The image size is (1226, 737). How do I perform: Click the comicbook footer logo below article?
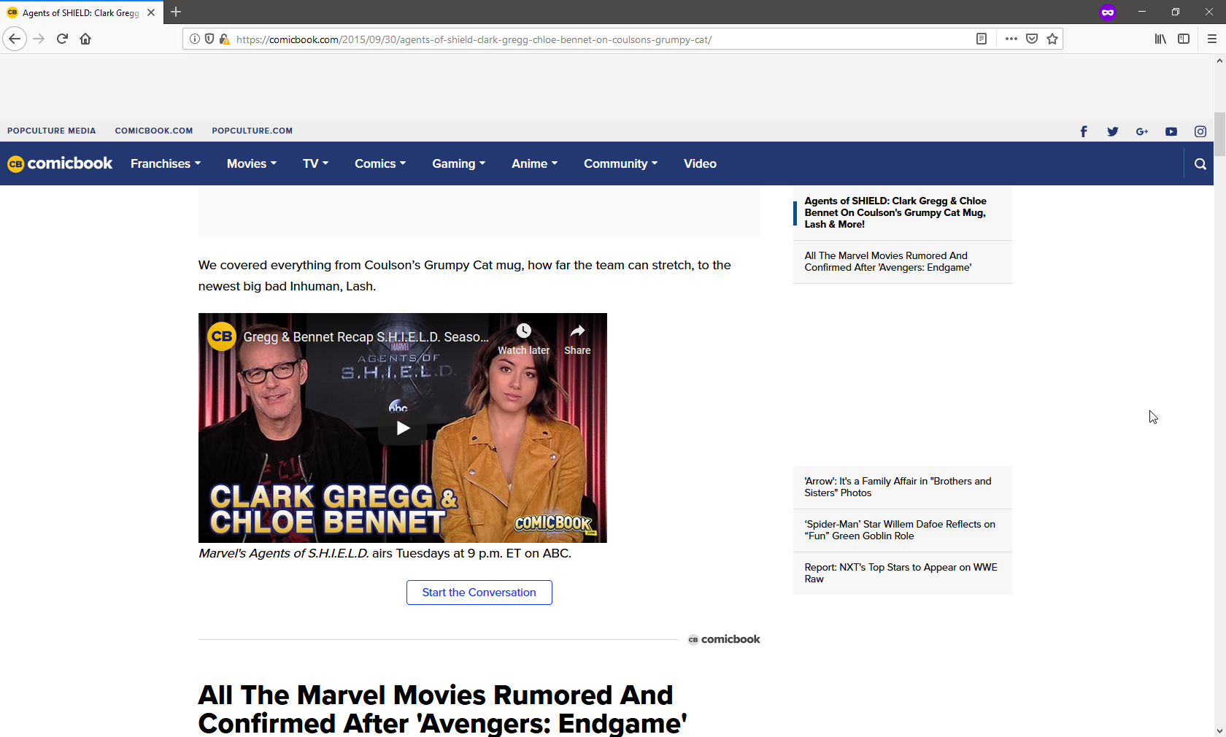coord(724,639)
